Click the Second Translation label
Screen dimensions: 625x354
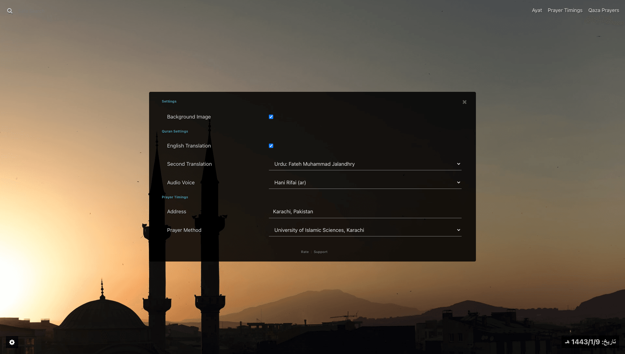pos(189,164)
